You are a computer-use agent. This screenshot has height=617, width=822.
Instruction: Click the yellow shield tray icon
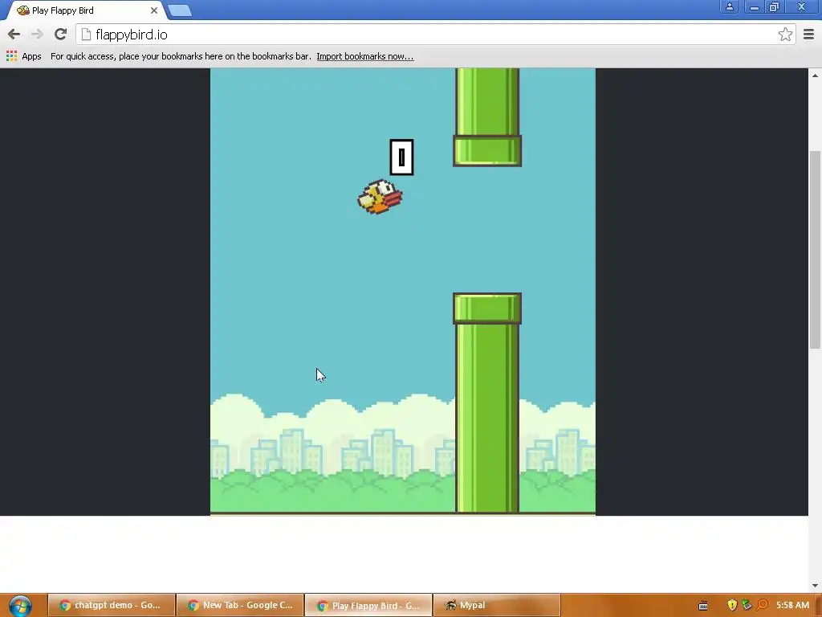(732, 606)
